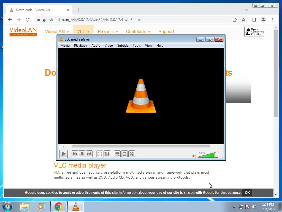282x212 pixels.
Task: Accept cookies with OK button
Action: click(x=247, y=192)
